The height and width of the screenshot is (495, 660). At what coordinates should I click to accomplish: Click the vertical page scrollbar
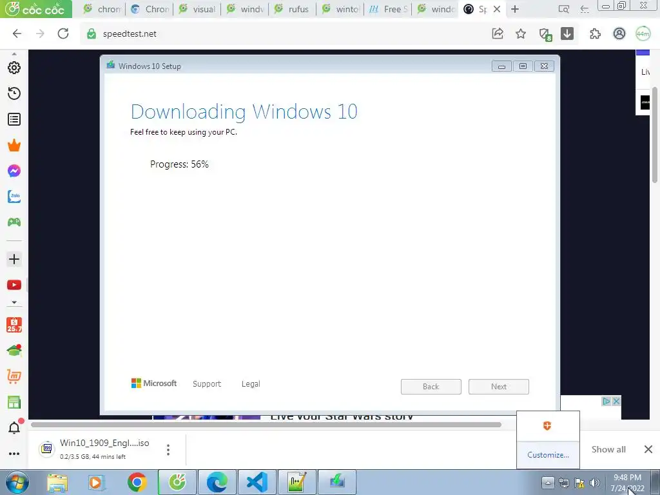pyautogui.click(x=655, y=135)
